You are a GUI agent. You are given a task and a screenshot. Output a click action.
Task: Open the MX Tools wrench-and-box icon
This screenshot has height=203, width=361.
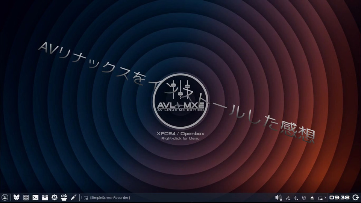click(x=64, y=197)
